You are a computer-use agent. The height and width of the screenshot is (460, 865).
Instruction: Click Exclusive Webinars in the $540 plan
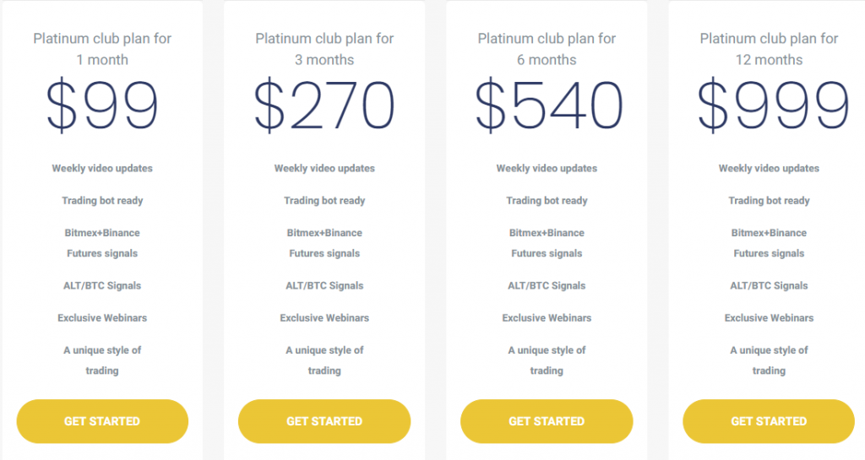[547, 318]
